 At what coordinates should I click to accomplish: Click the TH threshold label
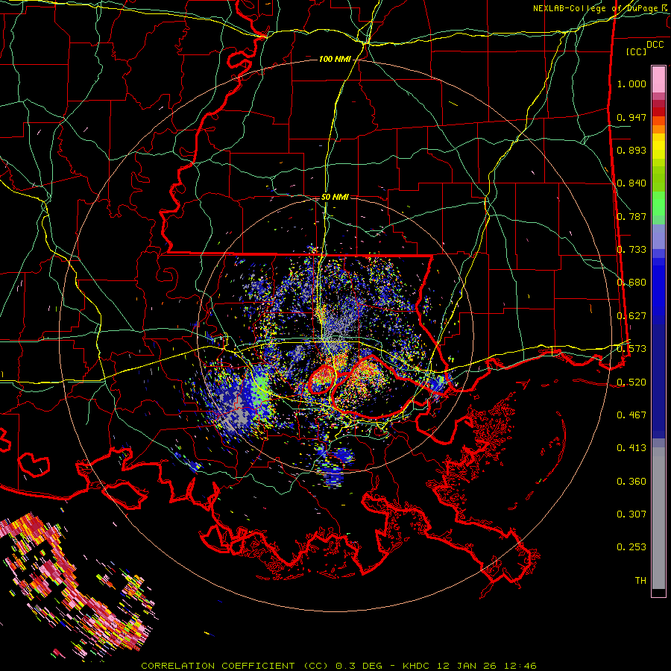(640, 581)
